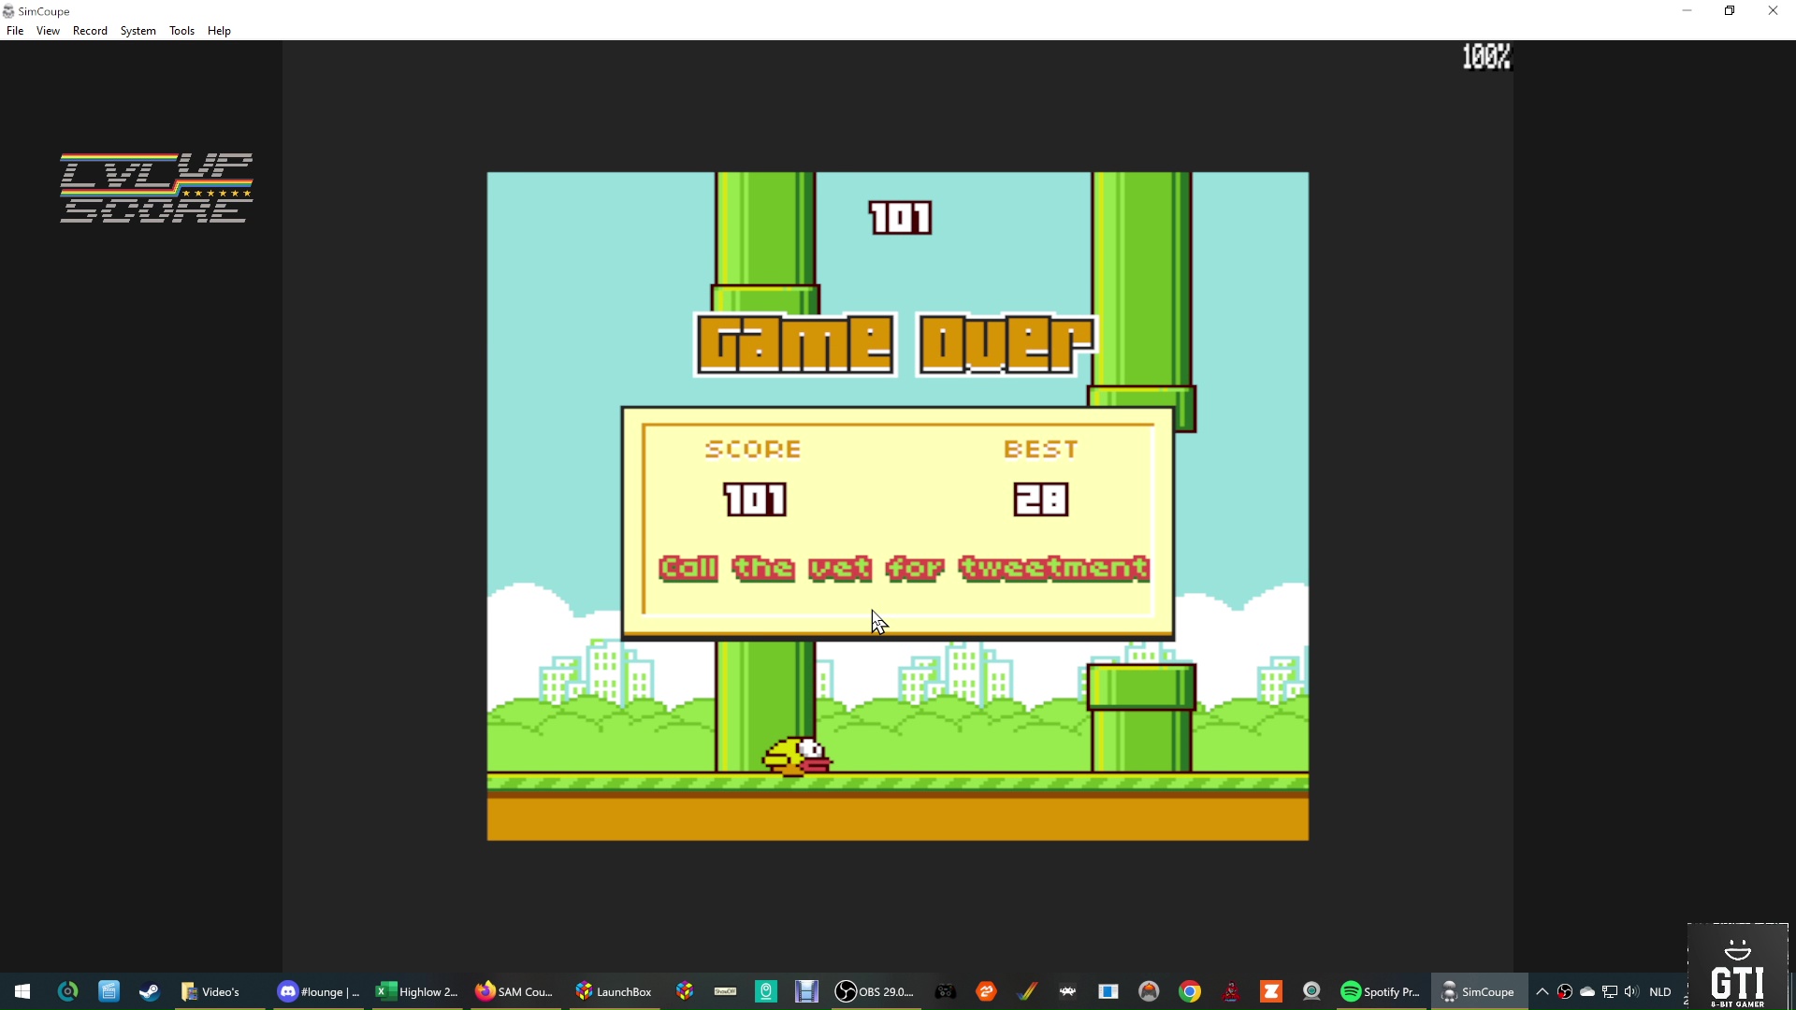Open the network tray icon
This screenshot has width=1796, height=1010.
(1610, 991)
